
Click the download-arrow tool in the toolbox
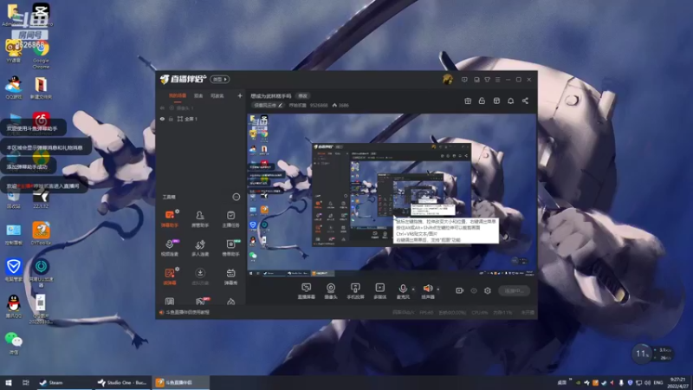click(x=200, y=276)
